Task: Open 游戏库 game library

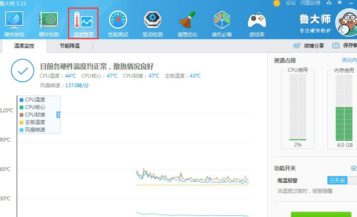Action: 257,24
